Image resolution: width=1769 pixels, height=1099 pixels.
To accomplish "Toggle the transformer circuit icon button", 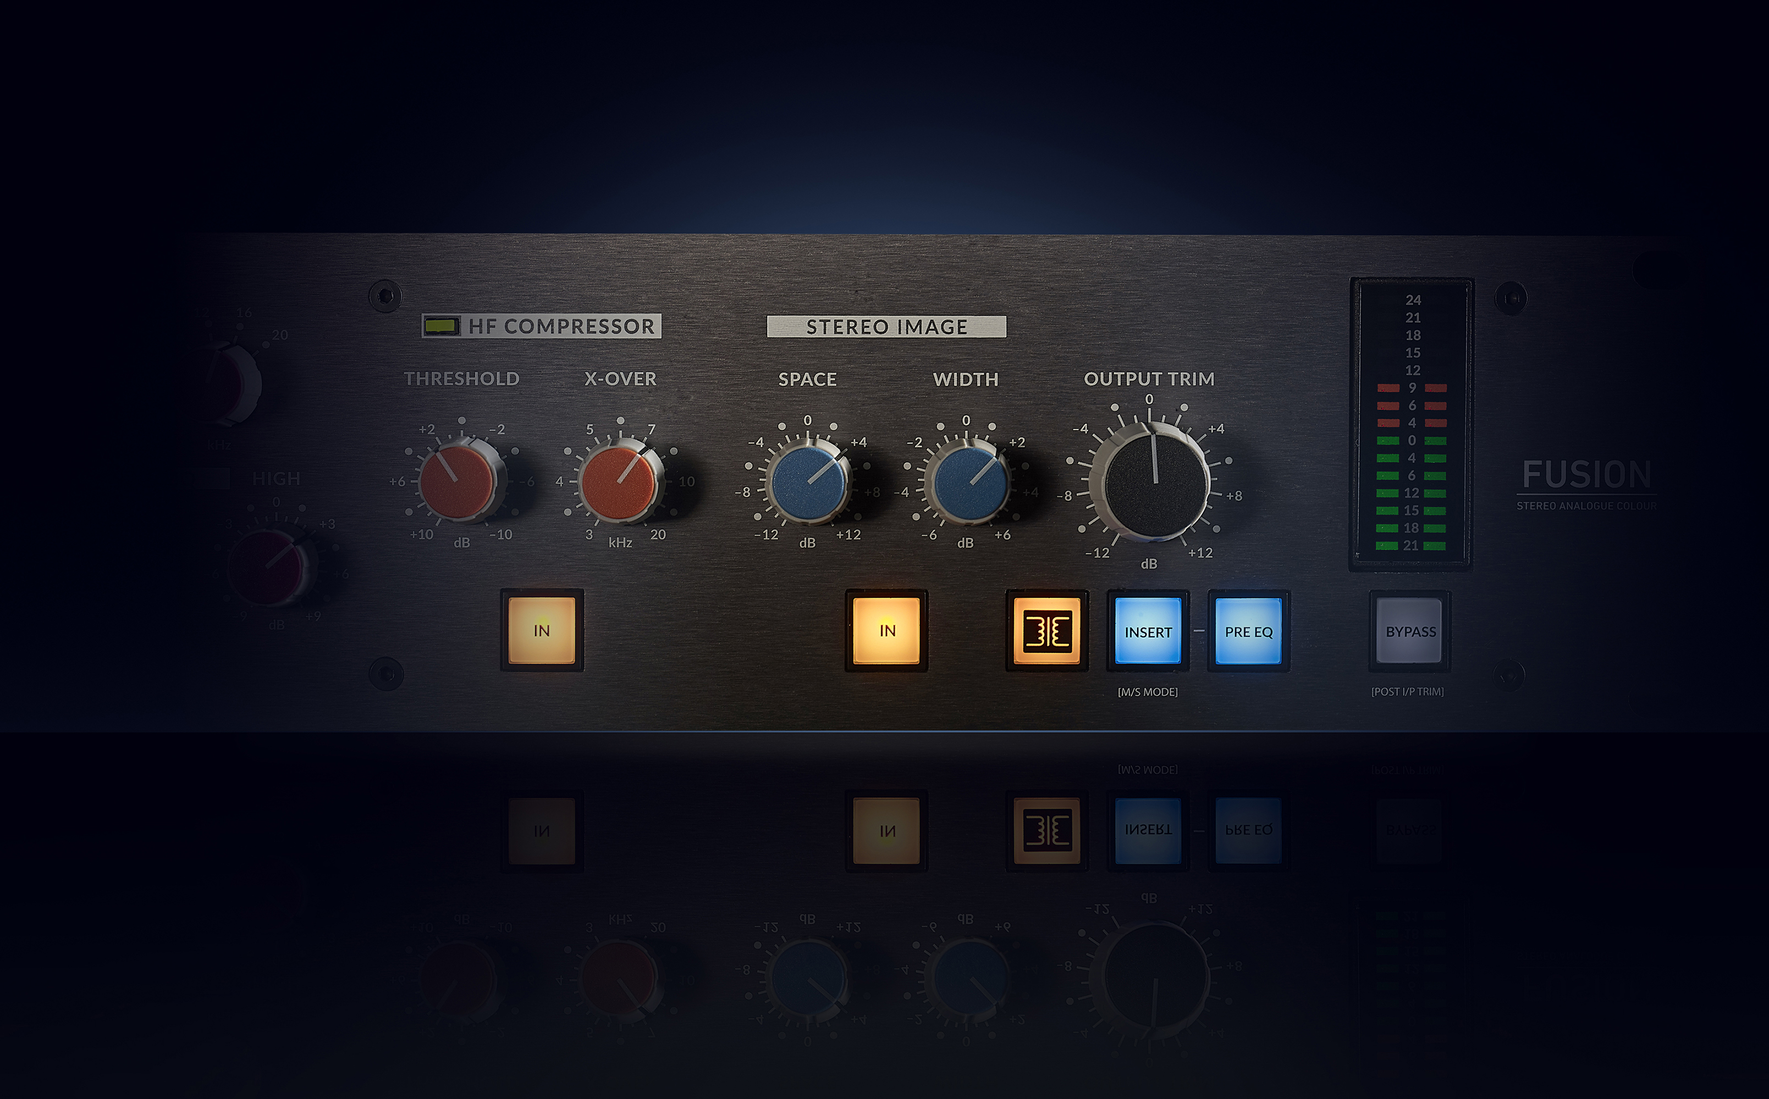I will pyautogui.click(x=1048, y=631).
